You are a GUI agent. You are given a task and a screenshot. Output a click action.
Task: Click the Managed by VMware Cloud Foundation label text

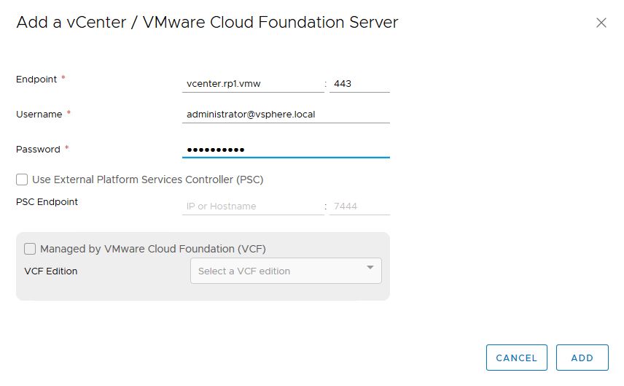(157, 249)
